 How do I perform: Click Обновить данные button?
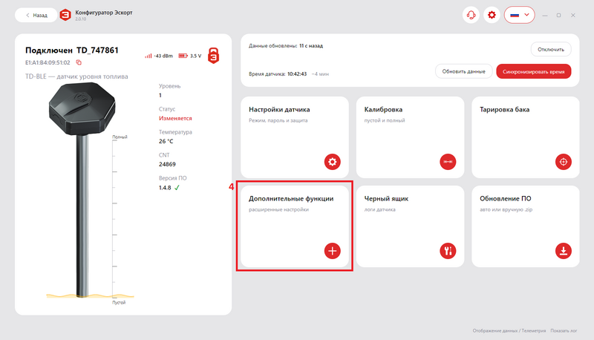pyautogui.click(x=463, y=71)
